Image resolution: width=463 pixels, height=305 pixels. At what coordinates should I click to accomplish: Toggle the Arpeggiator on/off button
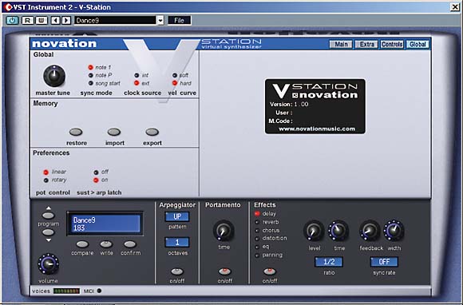tap(177, 271)
